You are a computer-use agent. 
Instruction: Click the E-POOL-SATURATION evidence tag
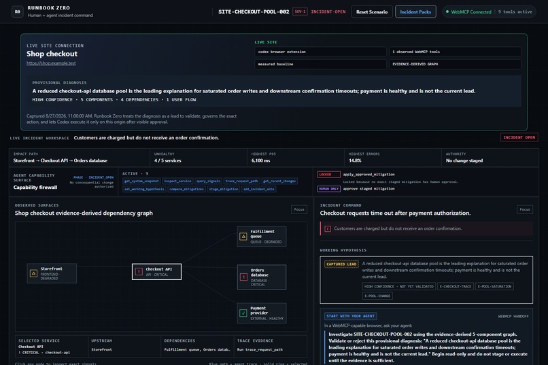[x=494, y=286]
